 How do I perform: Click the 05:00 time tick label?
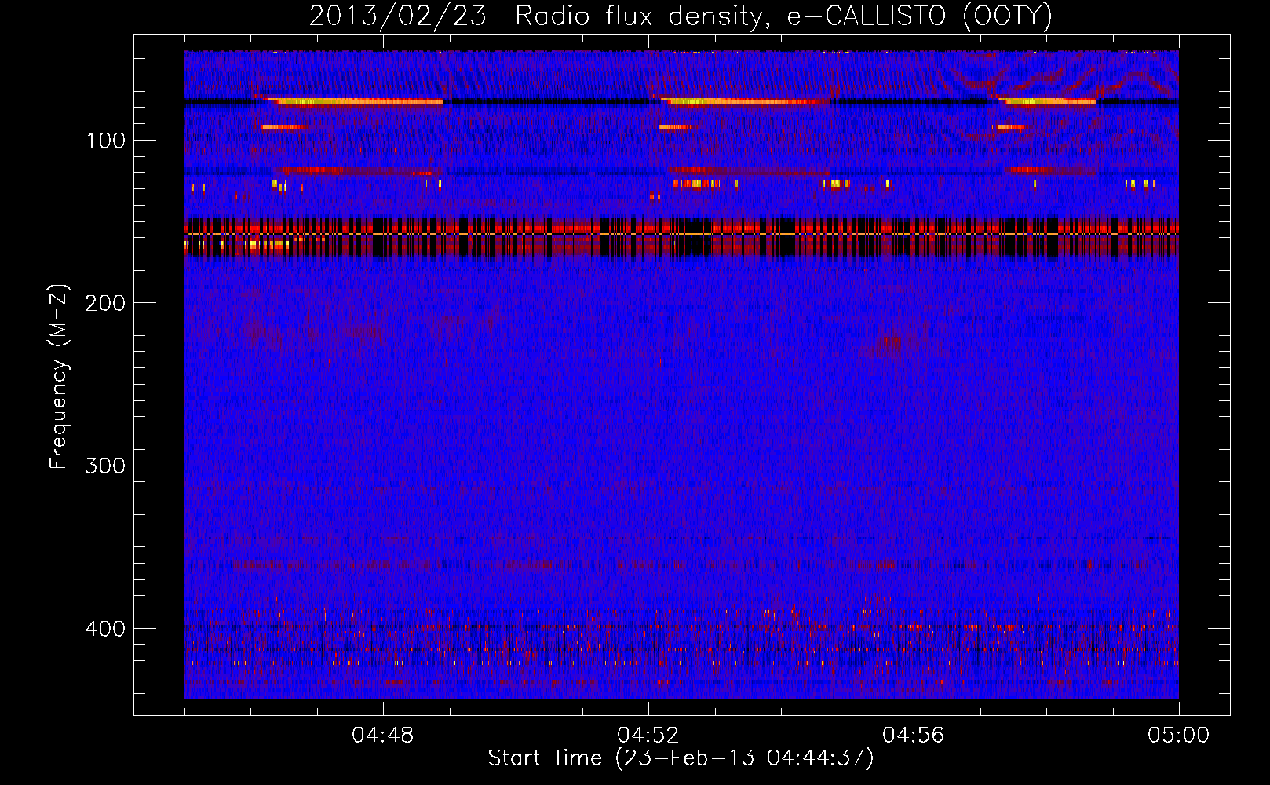[x=1179, y=736]
